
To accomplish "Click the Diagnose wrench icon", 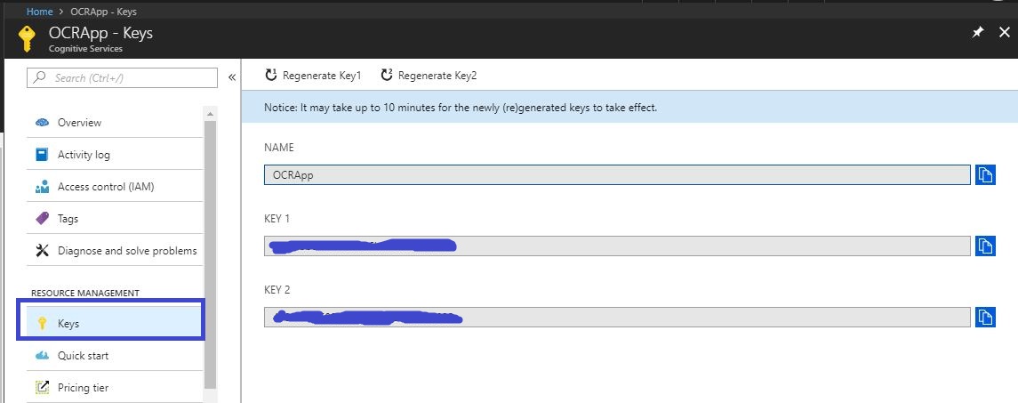I will pos(42,251).
